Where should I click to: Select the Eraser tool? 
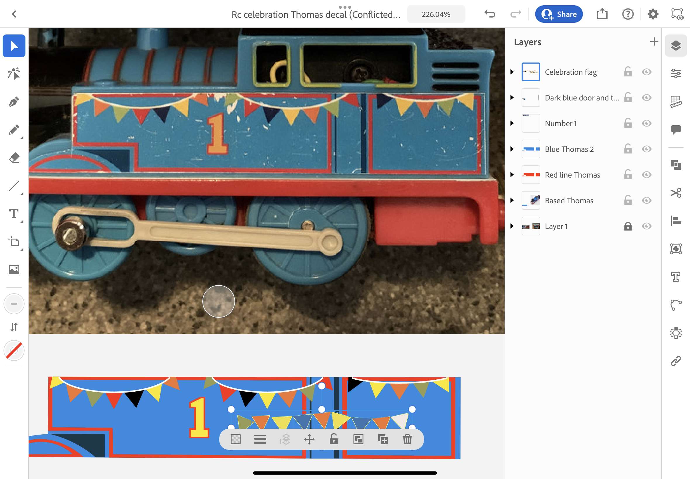tap(14, 157)
